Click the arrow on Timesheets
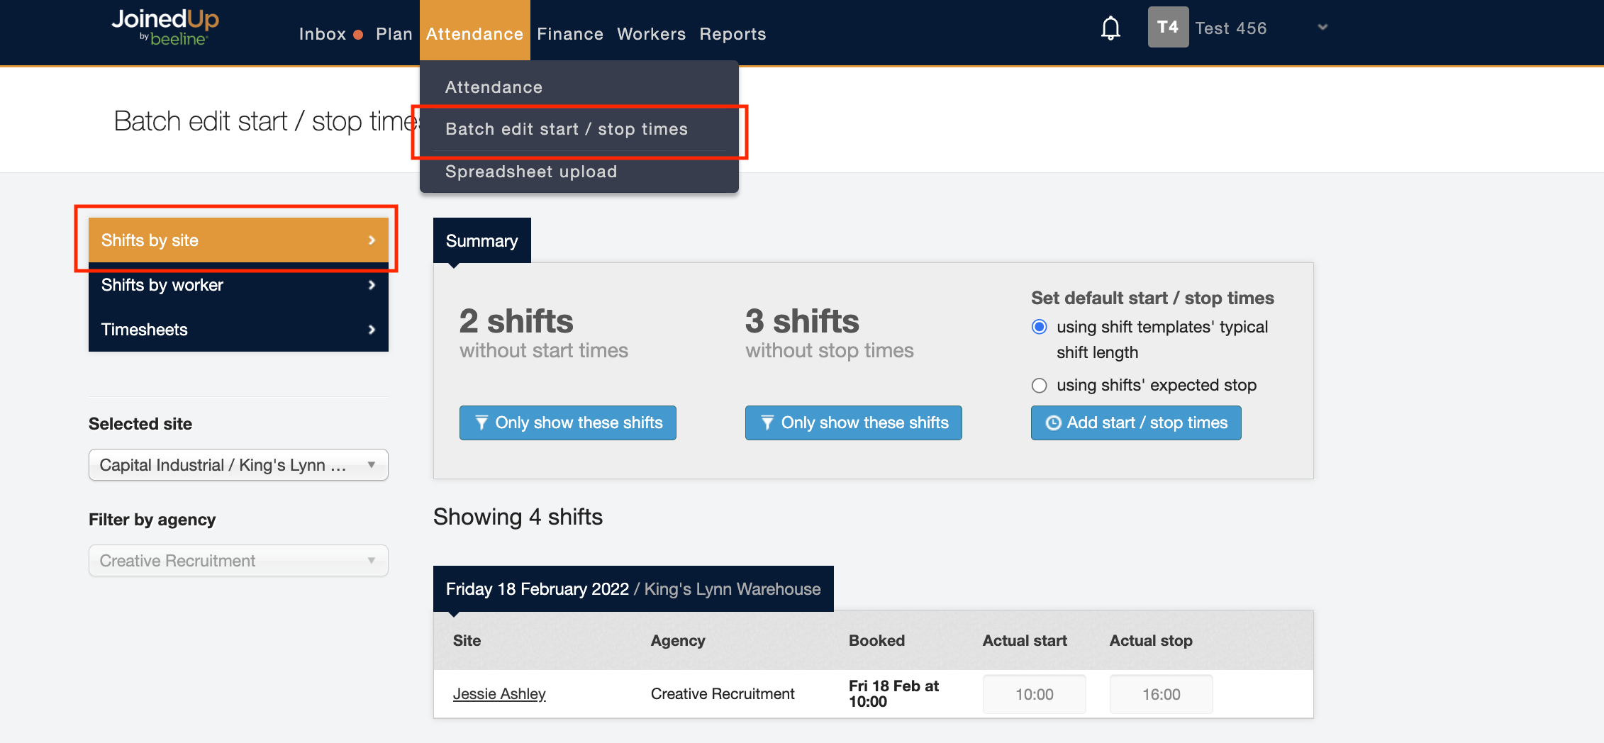This screenshot has width=1604, height=743. [x=372, y=330]
